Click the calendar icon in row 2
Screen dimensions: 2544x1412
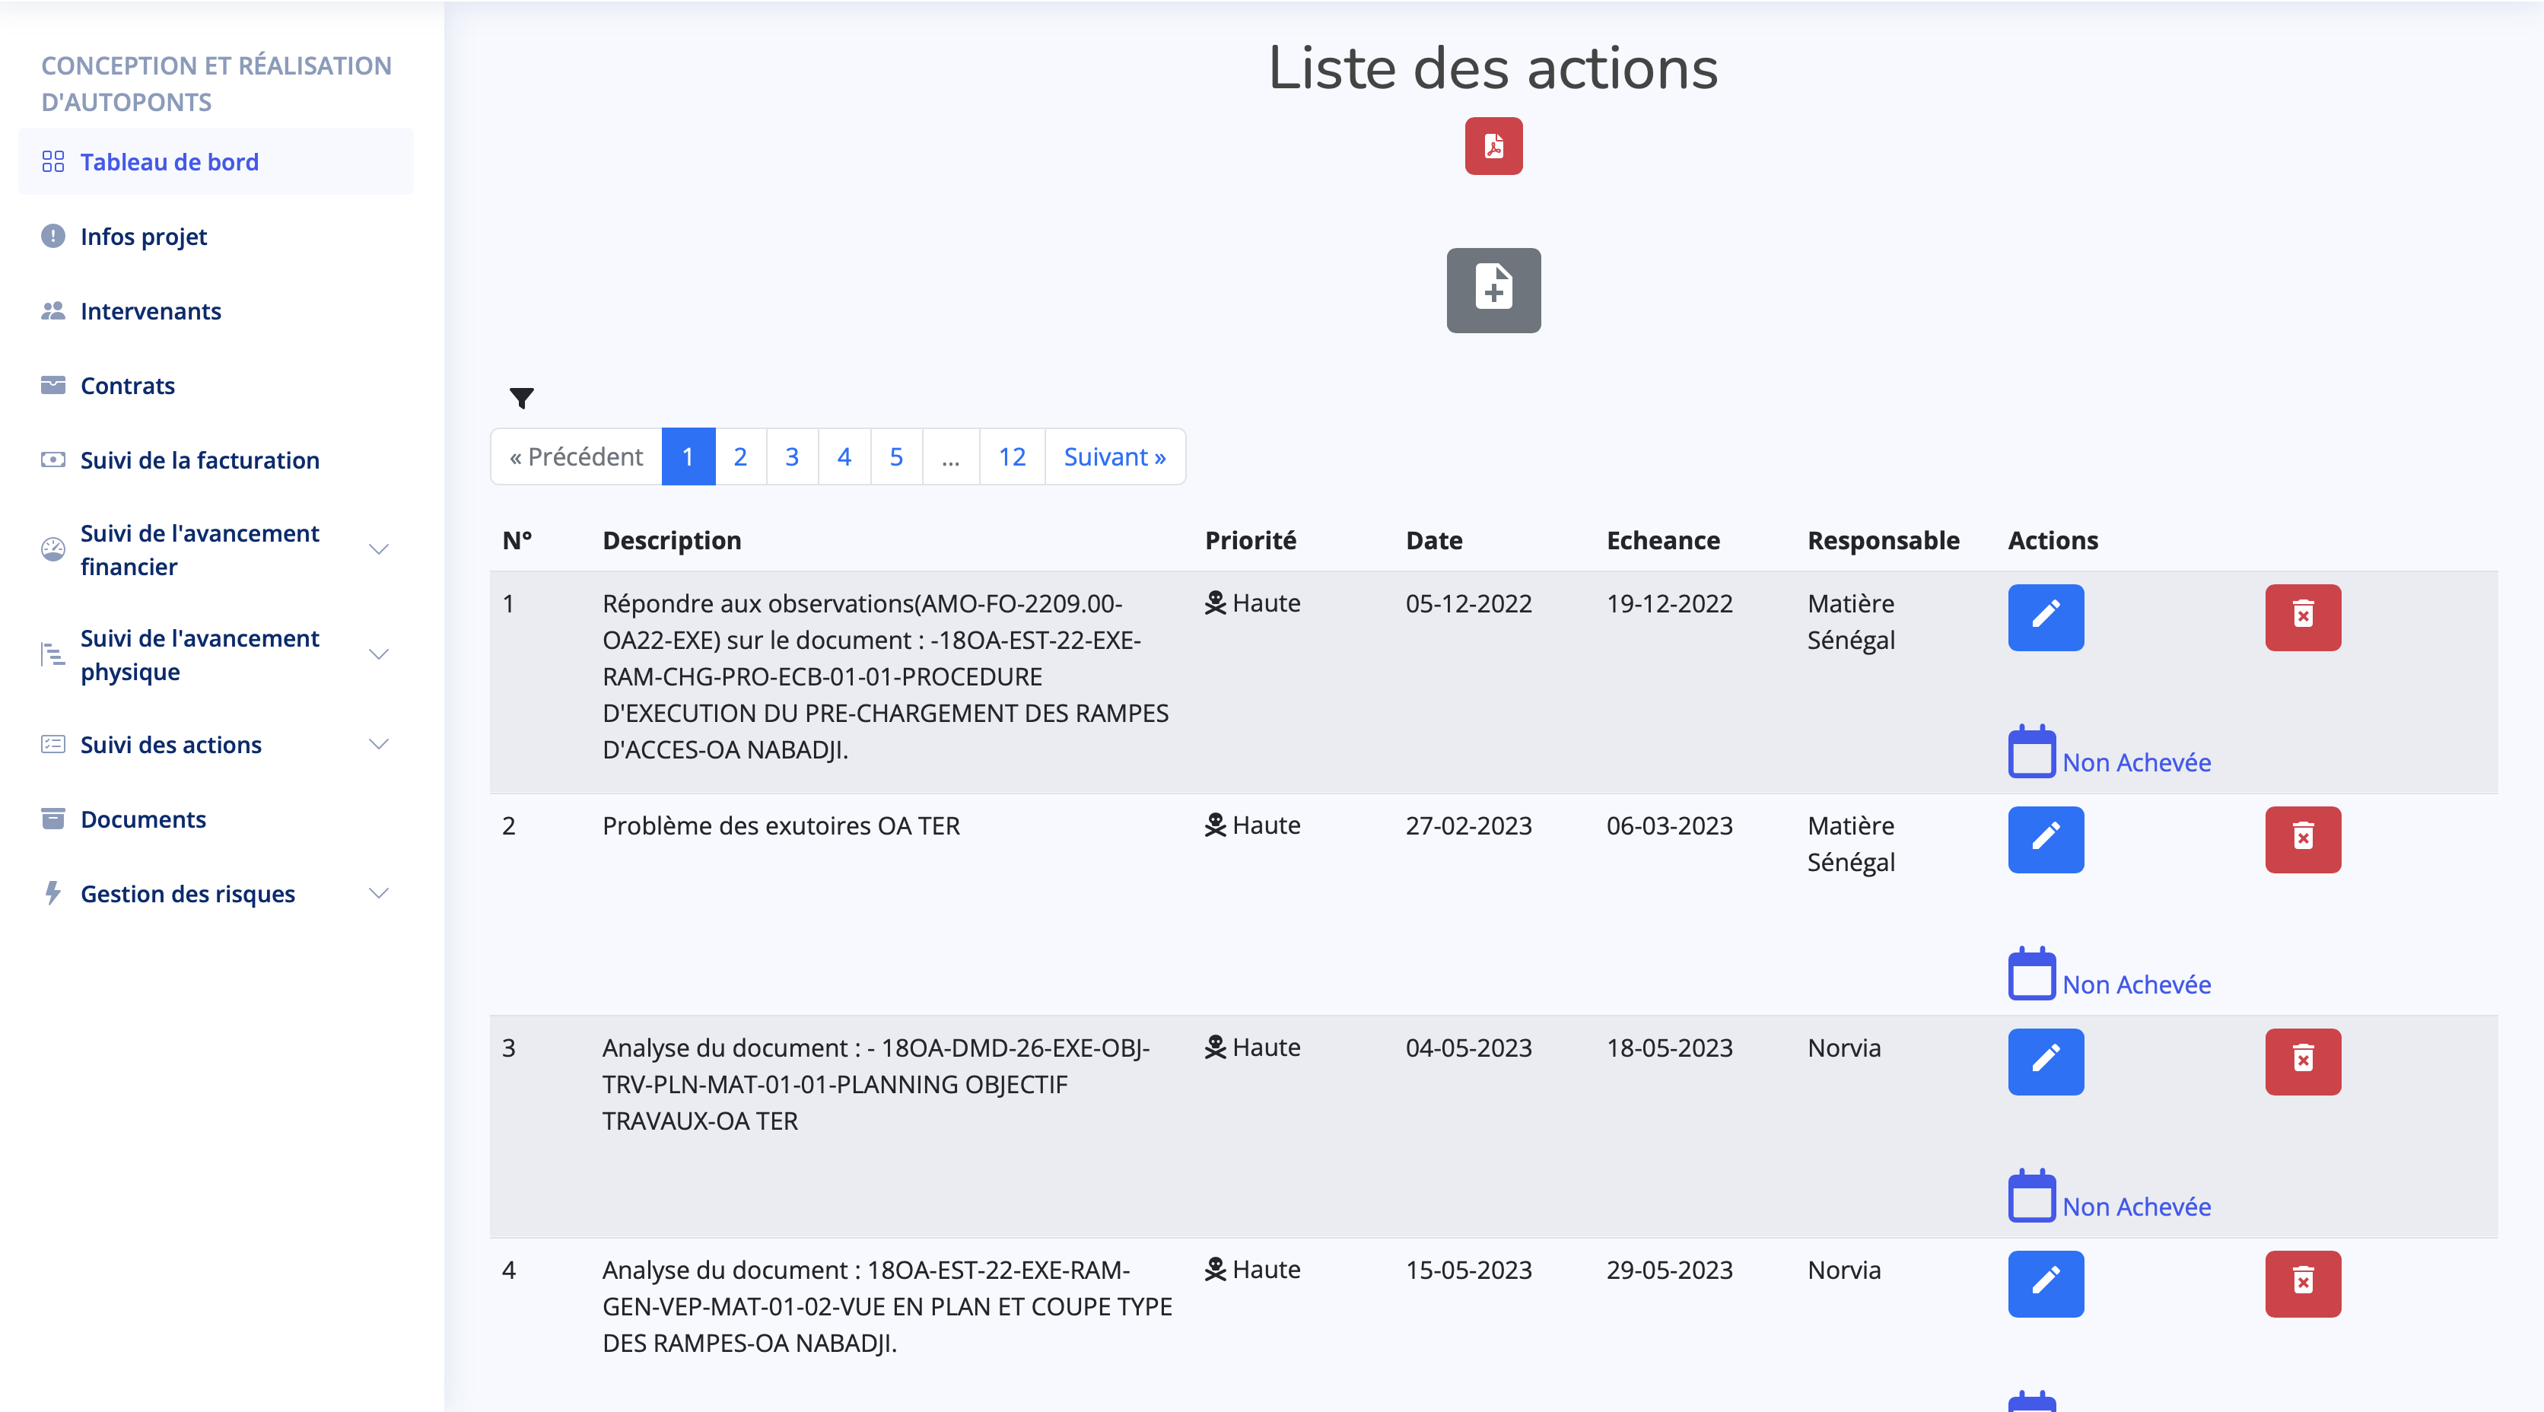tap(2033, 975)
